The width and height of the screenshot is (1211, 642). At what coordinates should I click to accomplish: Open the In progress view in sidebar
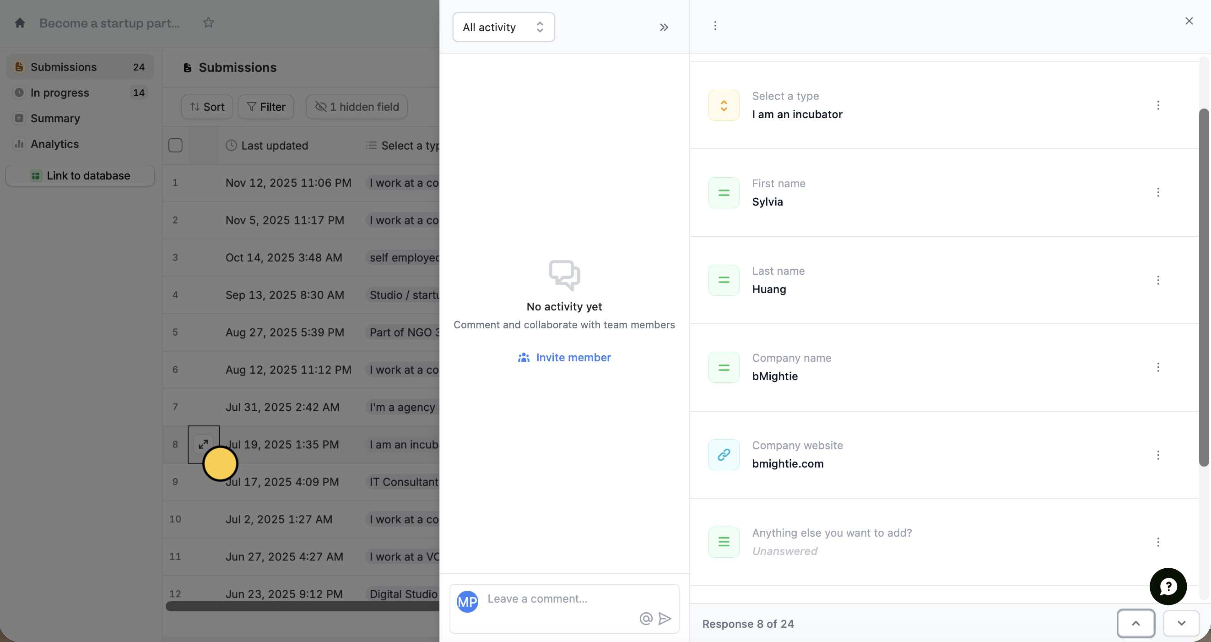(59, 92)
